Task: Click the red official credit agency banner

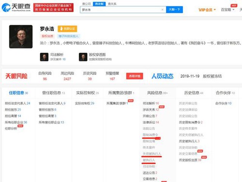Action: (53, 8)
